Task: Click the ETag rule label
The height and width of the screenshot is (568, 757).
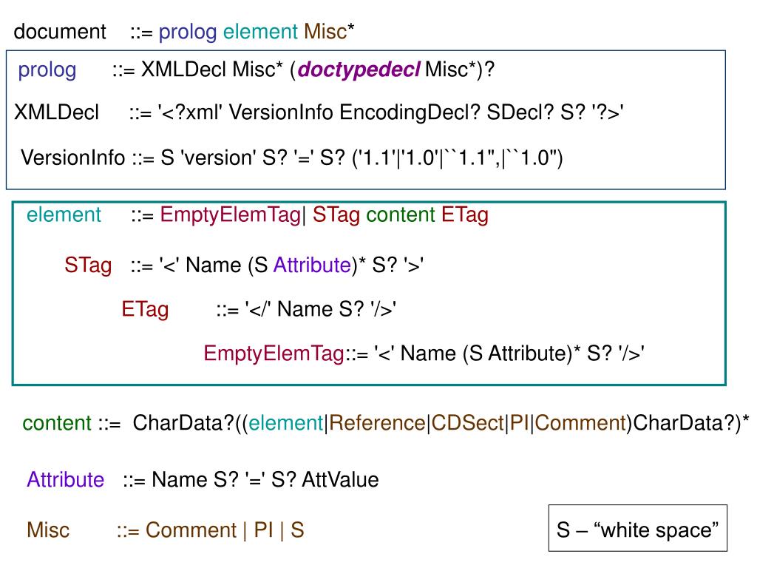Action: [x=145, y=310]
